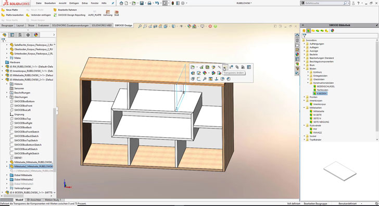Open the Einfügen menu
Image resolution: width=379 pixels, height=206 pixels.
click(x=74, y=3)
